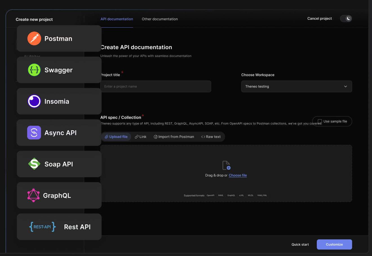Click the Create API documentation heading
The height and width of the screenshot is (256, 372).
[136, 47]
